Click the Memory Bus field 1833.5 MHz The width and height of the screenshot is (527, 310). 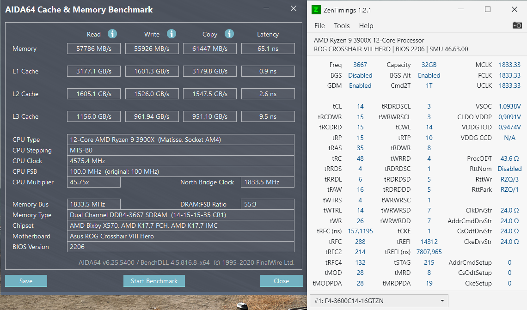94,204
